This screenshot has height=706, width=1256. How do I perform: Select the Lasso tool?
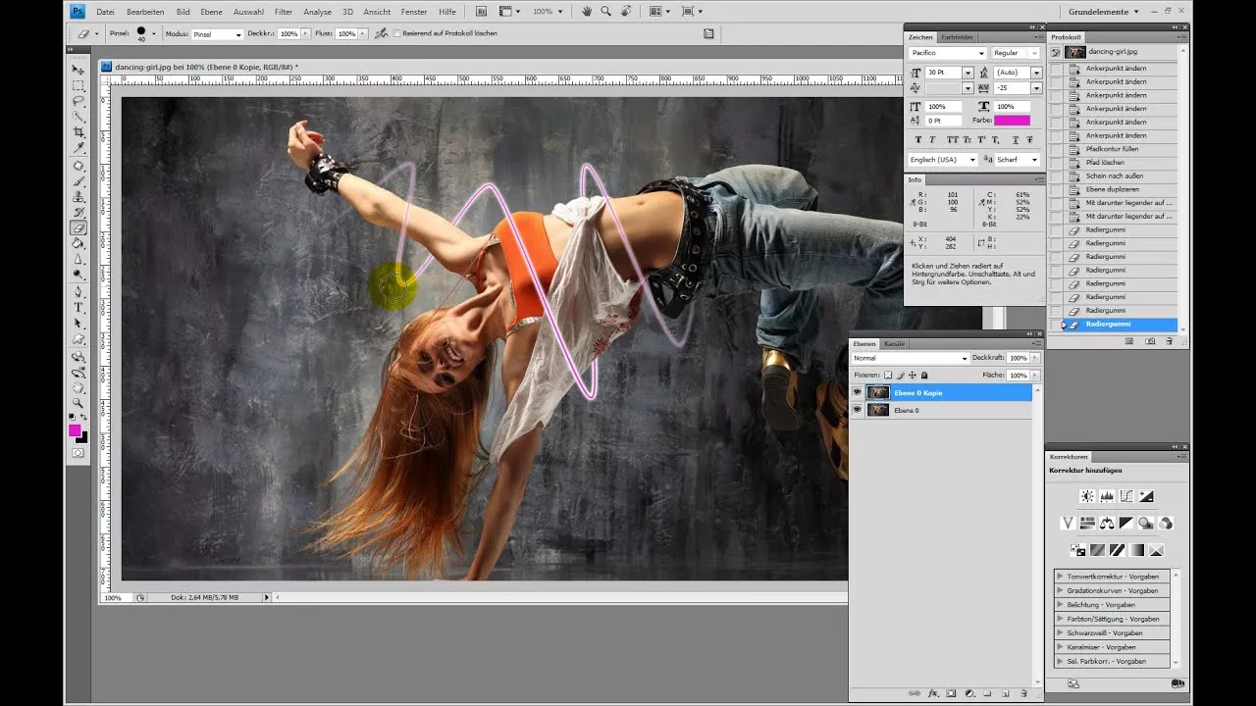tap(78, 99)
